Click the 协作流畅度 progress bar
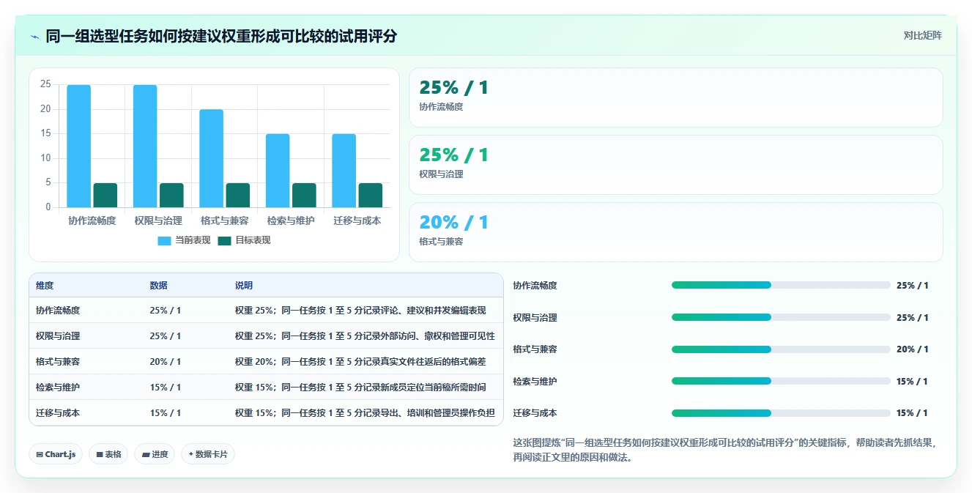The height and width of the screenshot is (493, 972). click(781, 286)
